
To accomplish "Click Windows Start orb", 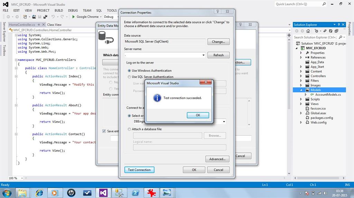I will pos(7,193).
